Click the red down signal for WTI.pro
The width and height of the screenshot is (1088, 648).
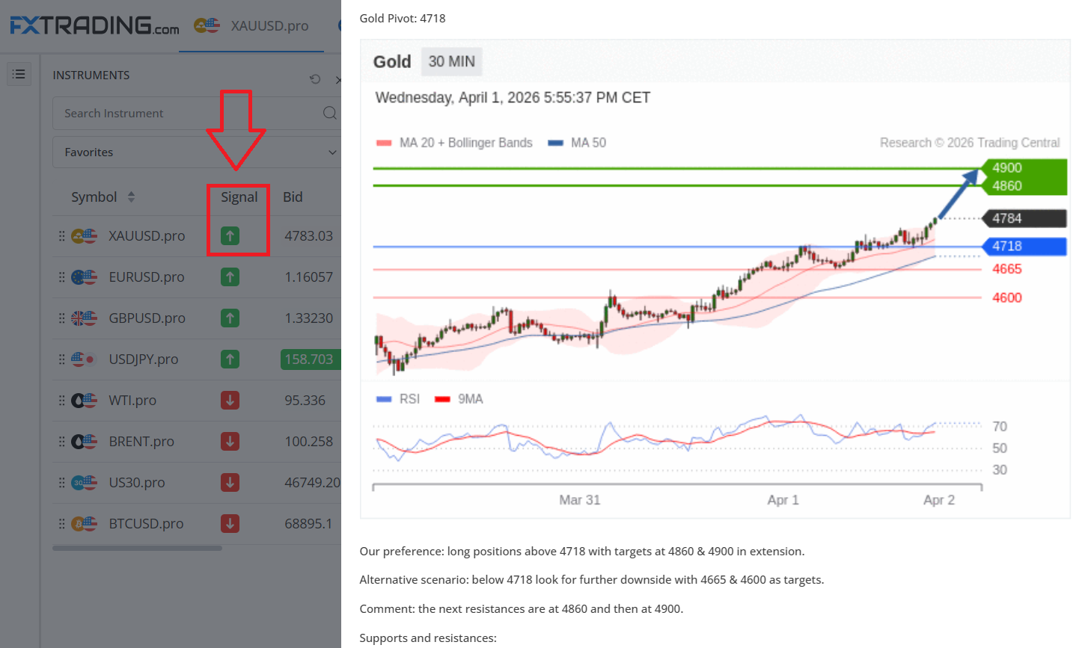(x=230, y=401)
